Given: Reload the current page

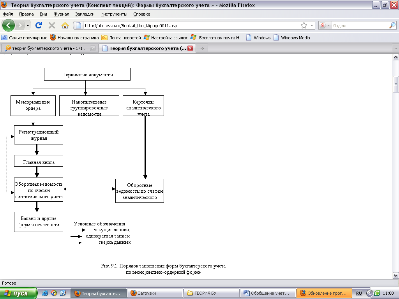Looking at the screenshot, I should (x=39, y=25).
